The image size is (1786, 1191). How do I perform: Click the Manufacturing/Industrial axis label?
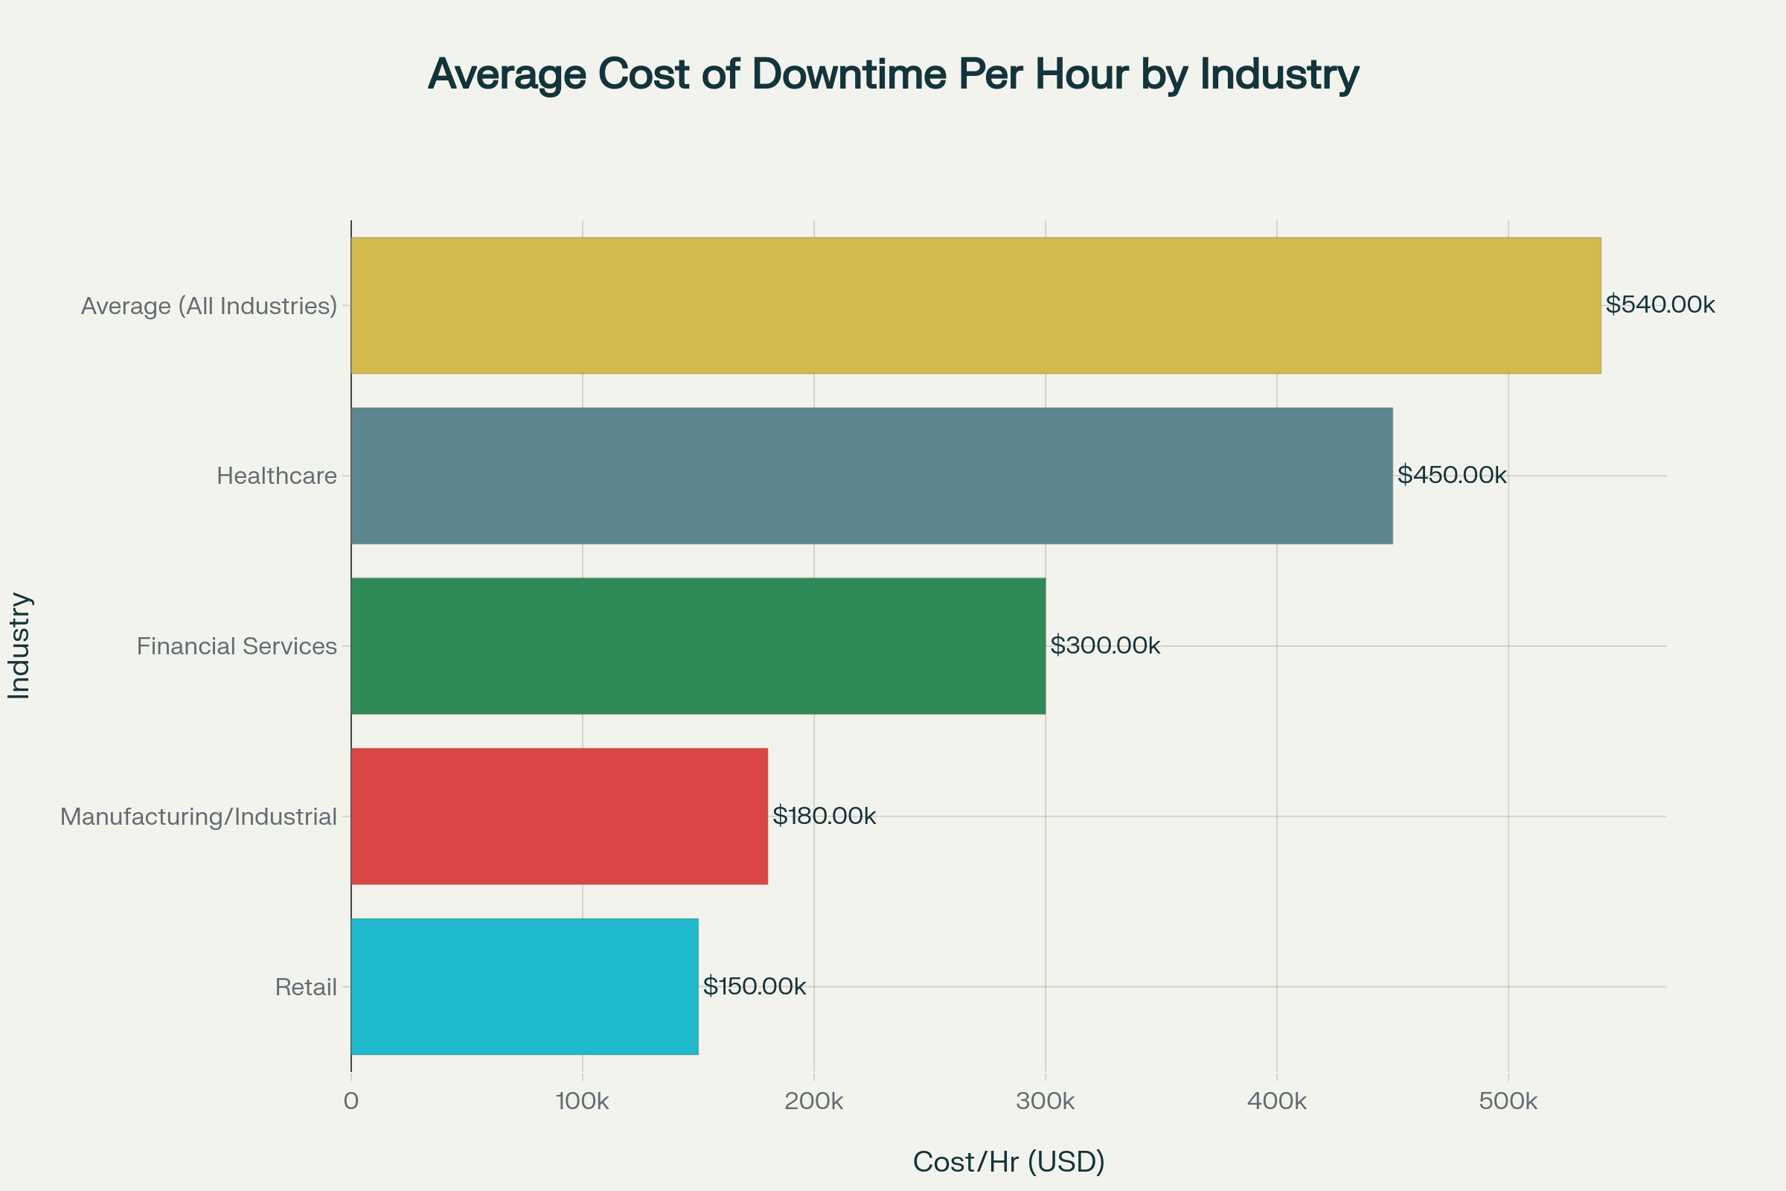[199, 817]
